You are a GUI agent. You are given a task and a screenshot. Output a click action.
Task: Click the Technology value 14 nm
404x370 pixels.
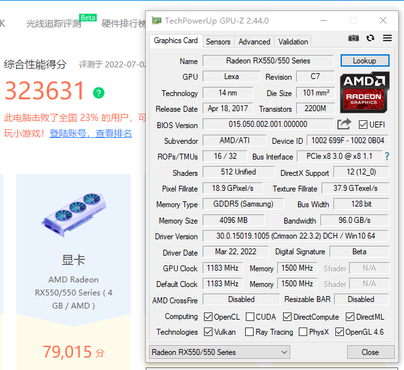227,93
